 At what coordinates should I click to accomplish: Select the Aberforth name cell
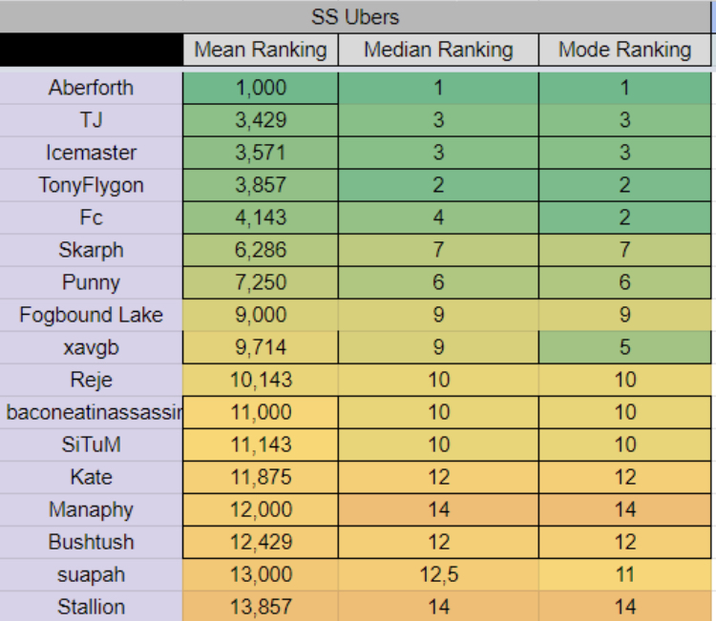[91, 88]
